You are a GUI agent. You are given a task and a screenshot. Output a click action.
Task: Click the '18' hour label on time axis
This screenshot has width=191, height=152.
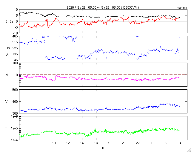[110, 143]
